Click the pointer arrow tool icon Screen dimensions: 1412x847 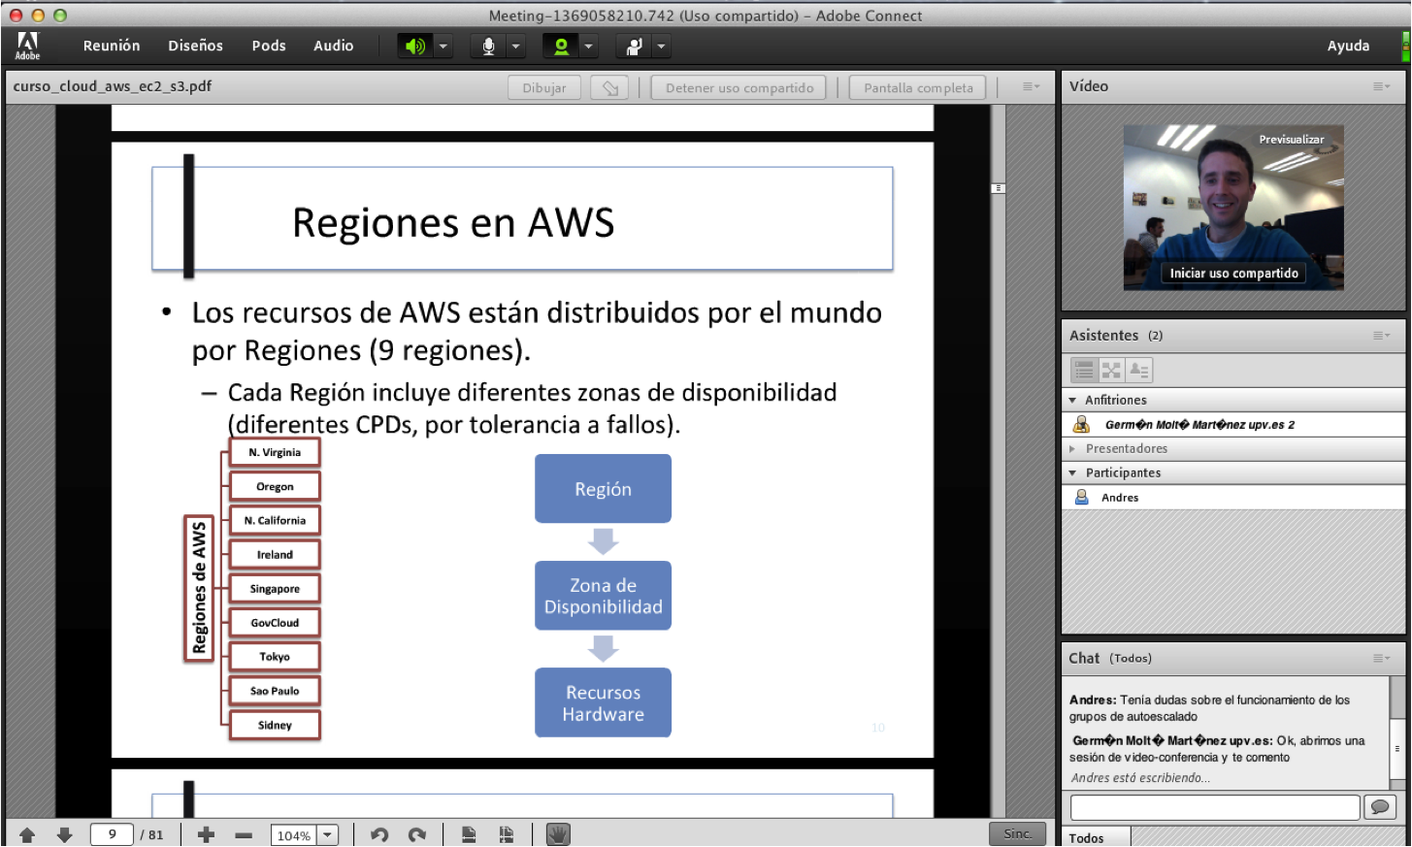pos(609,87)
